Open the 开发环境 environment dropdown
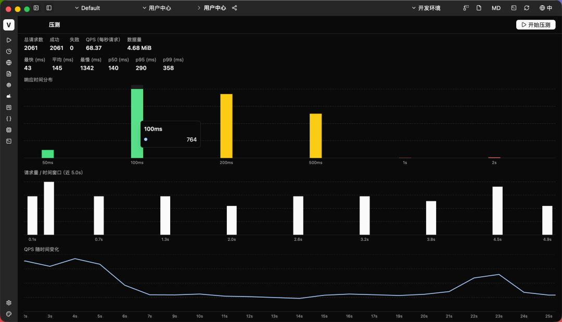The image size is (562, 322). click(426, 8)
